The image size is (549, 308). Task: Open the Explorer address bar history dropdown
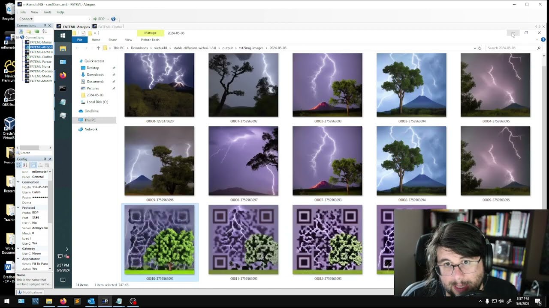(x=474, y=48)
